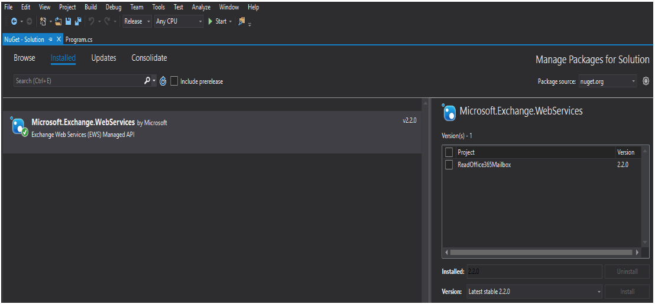Click the project list scroll-down arrow
This screenshot has width=655, height=304.
coord(646,242)
